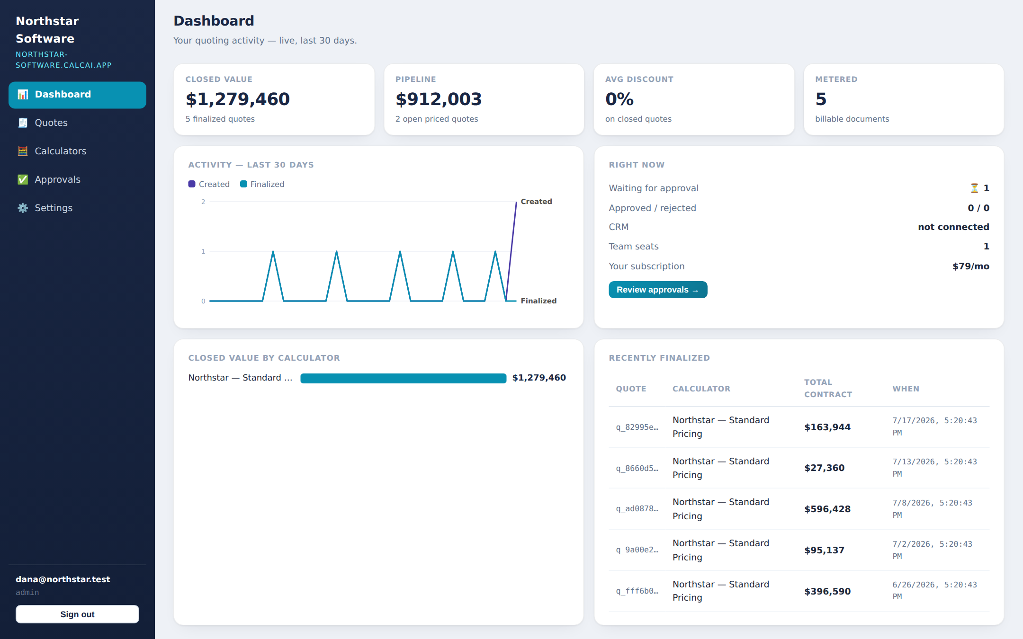Click the 'Northstar — Standard ...' bar label
The image size is (1023, 639).
tap(240, 378)
